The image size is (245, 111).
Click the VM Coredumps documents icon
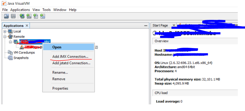coord(10,52)
